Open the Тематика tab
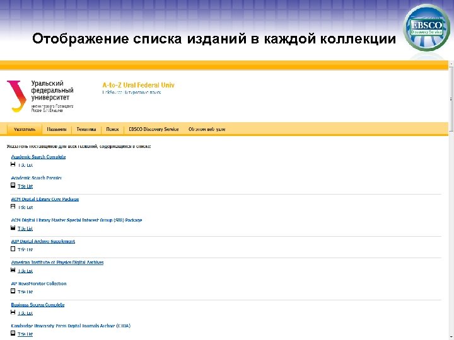This screenshot has width=454, height=340. (x=86, y=129)
